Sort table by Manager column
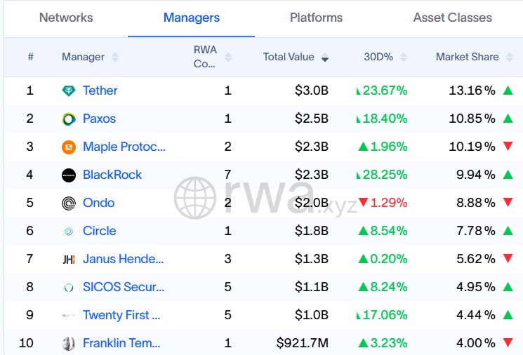523x355 pixels. [115, 57]
